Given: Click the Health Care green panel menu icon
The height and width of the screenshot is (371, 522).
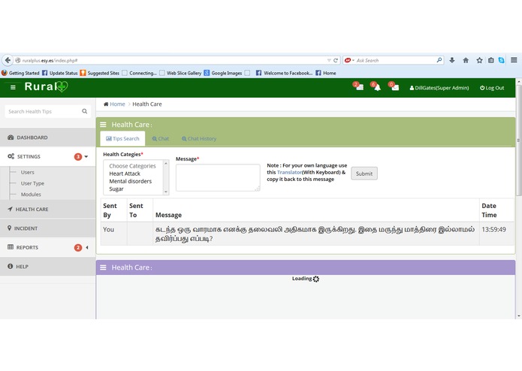Looking at the screenshot, I should (103, 125).
